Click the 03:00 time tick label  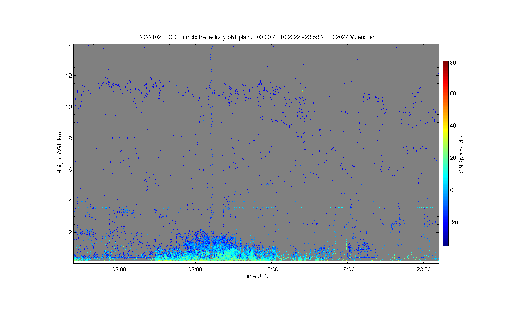pyautogui.click(x=119, y=270)
